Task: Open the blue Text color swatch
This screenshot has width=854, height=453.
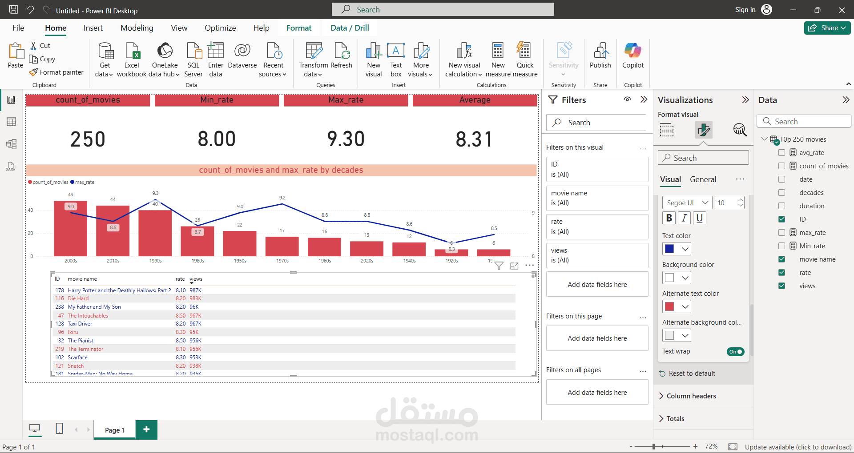Action: point(677,249)
